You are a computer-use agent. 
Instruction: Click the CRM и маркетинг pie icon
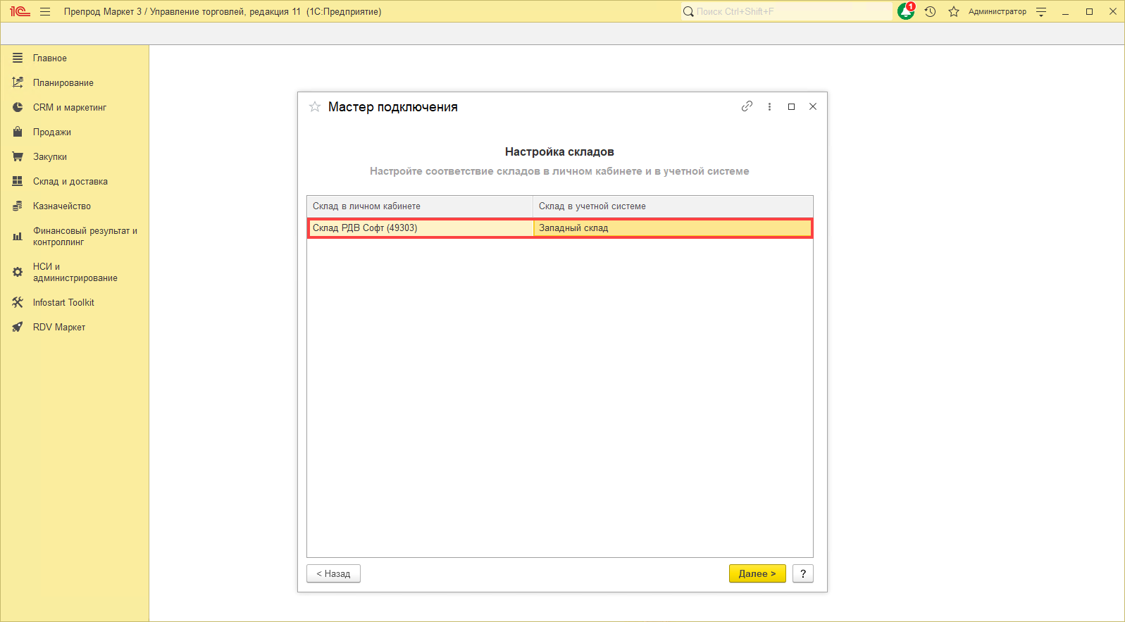pyautogui.click(x=18, y=107)
